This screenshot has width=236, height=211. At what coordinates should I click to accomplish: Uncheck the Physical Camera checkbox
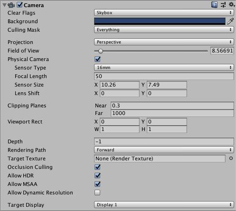tap(97, 59)
